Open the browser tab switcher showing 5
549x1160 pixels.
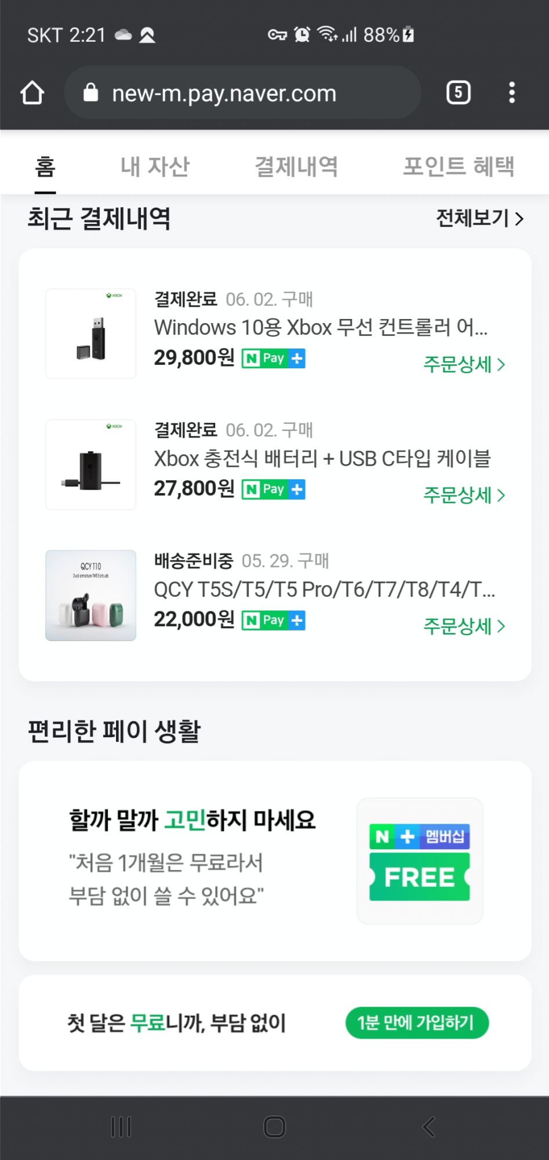click(x=458, y=93)
